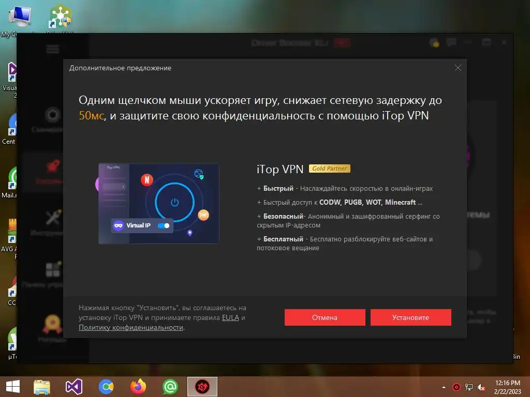This screenshot has height=397, width=530.
Task: Click the power button icon in VPN preview
Action: point(175,202)
